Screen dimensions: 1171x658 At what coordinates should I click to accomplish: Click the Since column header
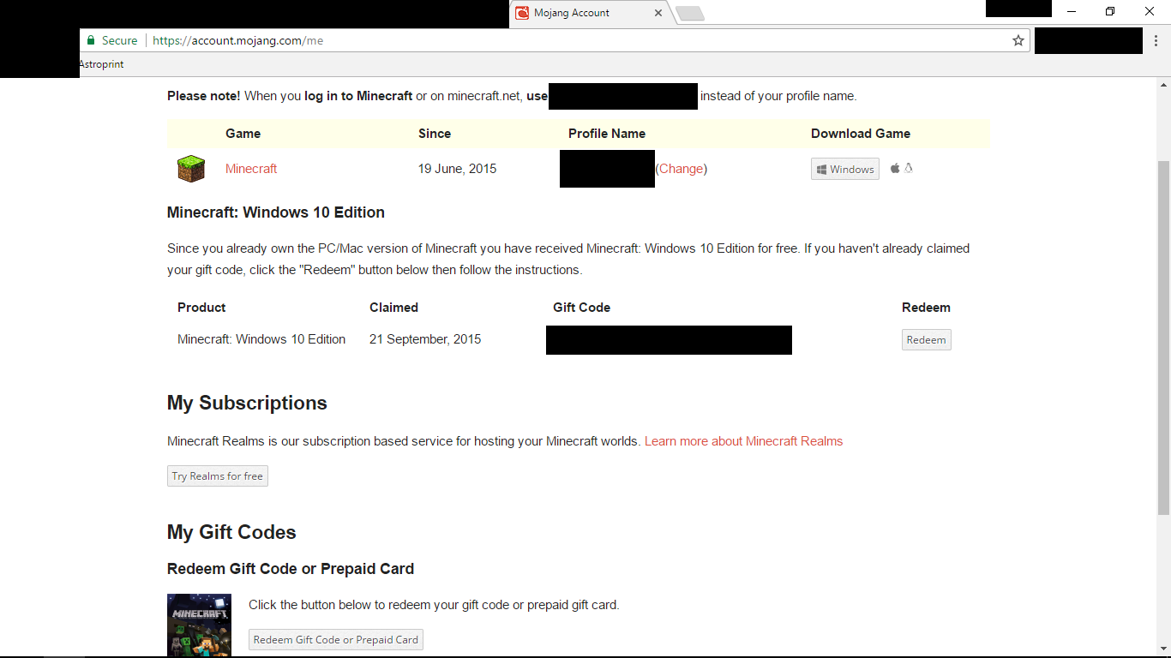pyautogui.click(x=435, y=134)
